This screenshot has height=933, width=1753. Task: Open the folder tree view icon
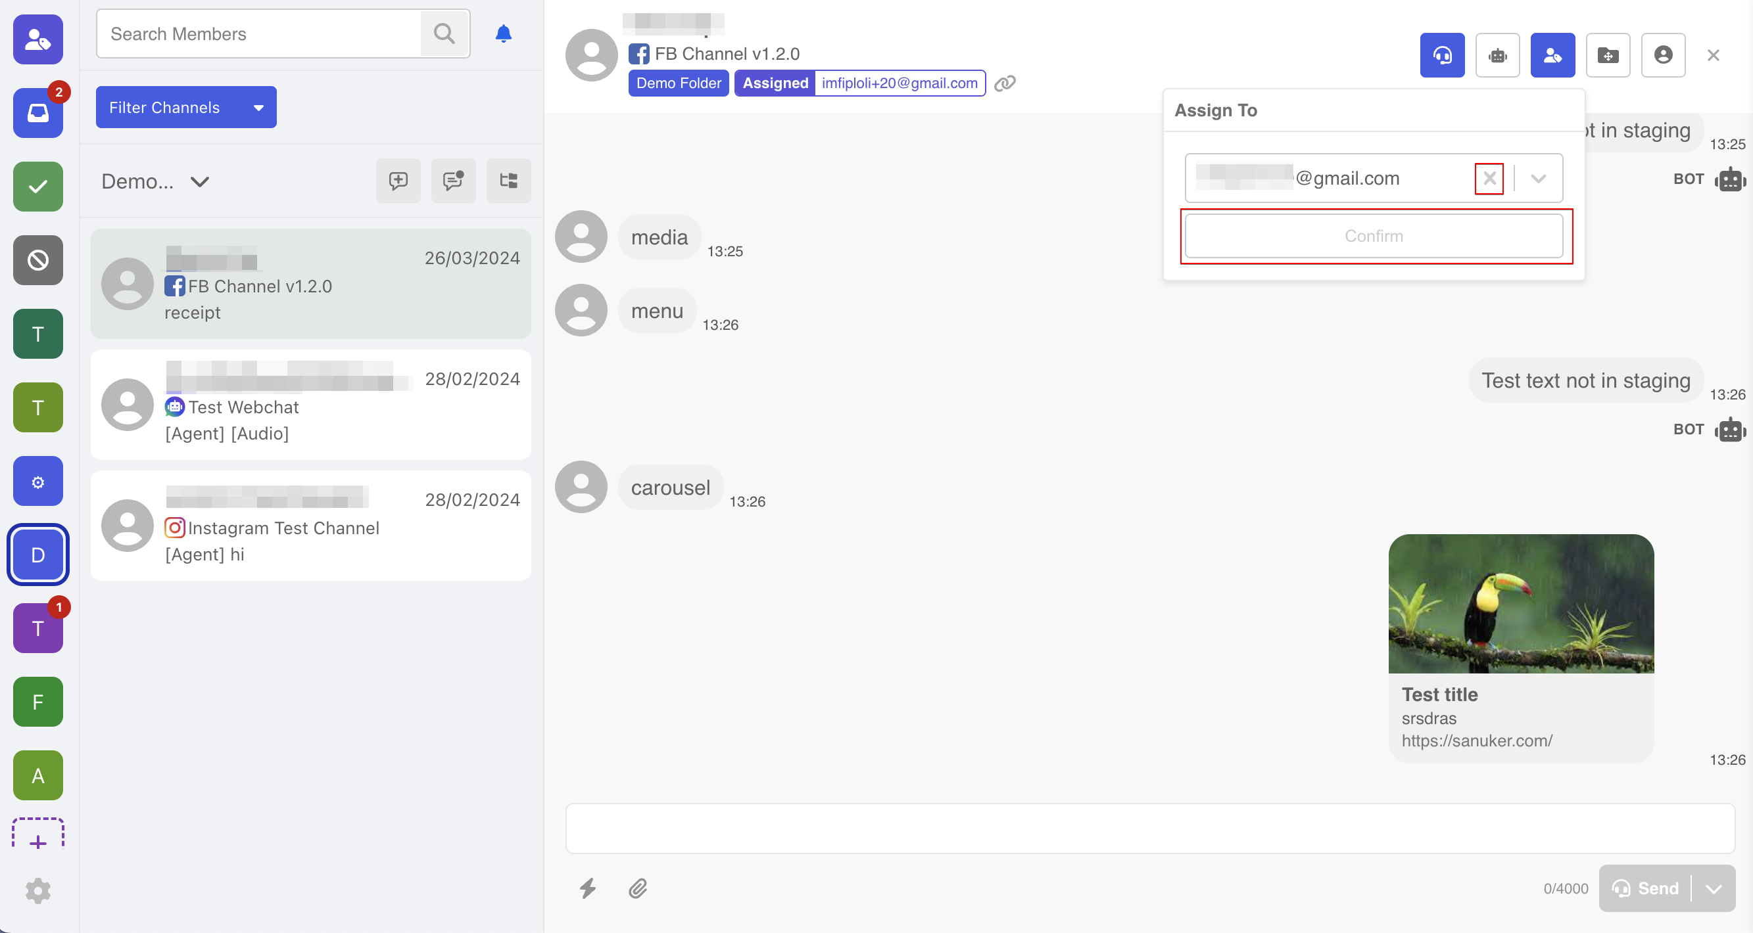[508, 181]
